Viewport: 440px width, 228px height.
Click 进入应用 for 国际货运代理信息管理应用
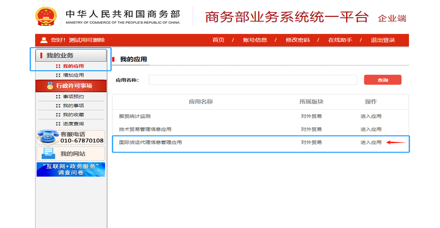click(371, 142)
